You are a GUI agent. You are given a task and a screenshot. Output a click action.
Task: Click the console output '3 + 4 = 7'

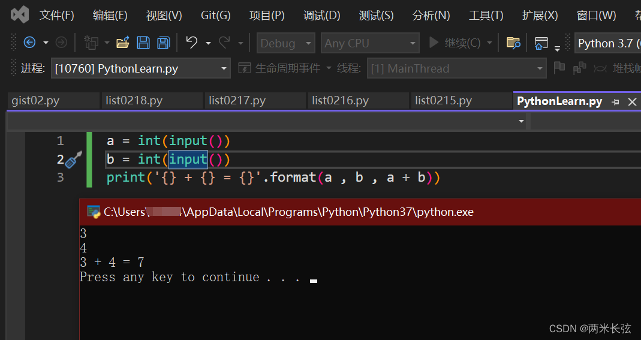coord(112,262)
